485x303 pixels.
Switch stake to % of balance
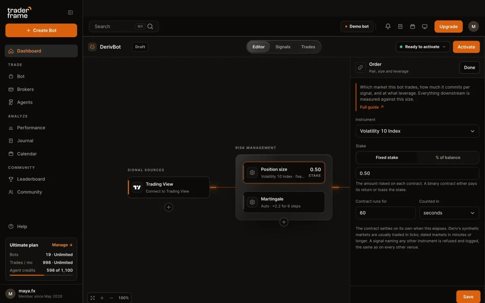[448, 158]
